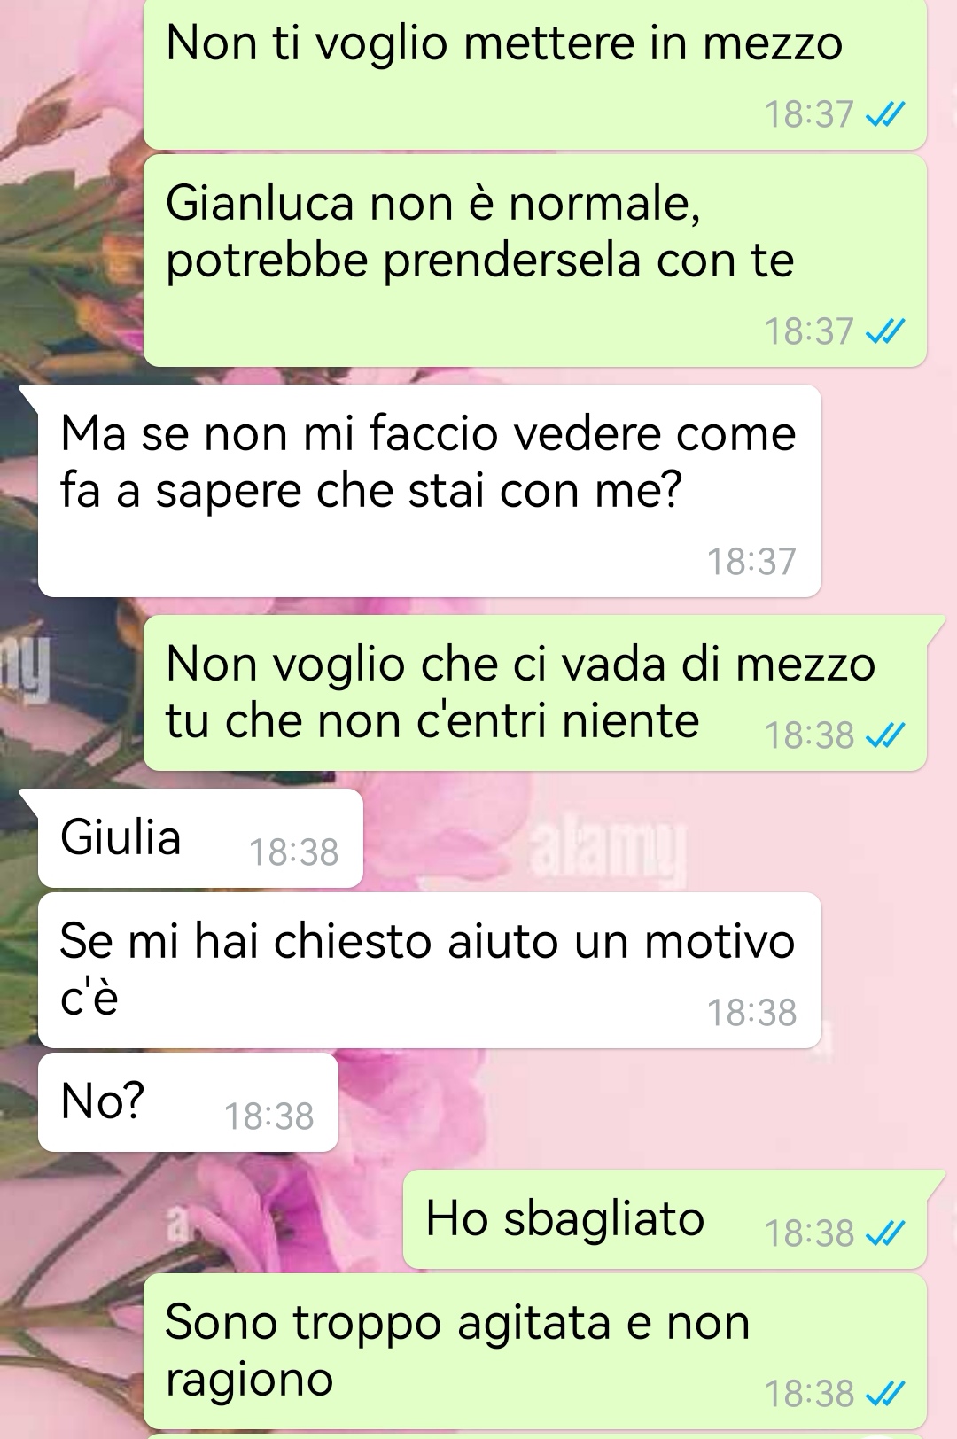
Task: Click blue double-check on 'Gianluca non è normale' message
Action: 885,331
